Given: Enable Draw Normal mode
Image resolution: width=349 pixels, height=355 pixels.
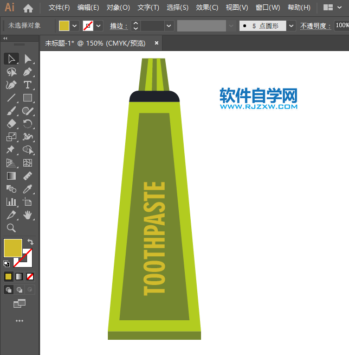Looking at the screenshot, I should 9,289.
